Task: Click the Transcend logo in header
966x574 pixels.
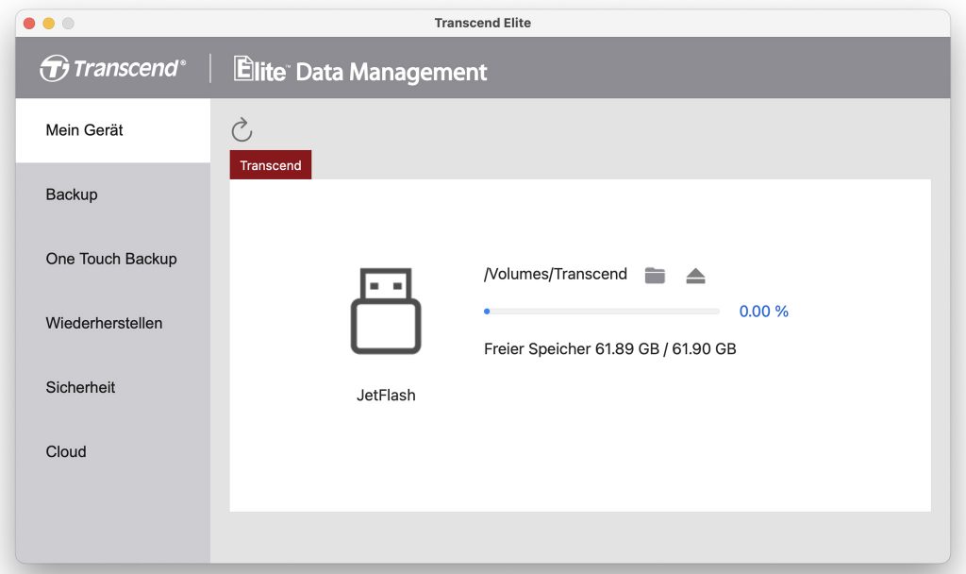Action: pyautogui.click(x=113, y=68)
